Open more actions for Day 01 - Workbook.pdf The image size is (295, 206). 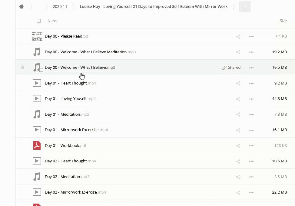pos(251,146)
